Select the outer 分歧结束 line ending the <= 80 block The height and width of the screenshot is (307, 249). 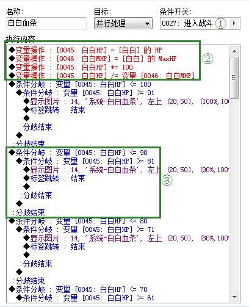click(29, 281)
